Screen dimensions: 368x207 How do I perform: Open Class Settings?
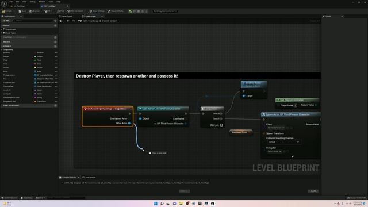pyautogui.click(x=97, y=11)
